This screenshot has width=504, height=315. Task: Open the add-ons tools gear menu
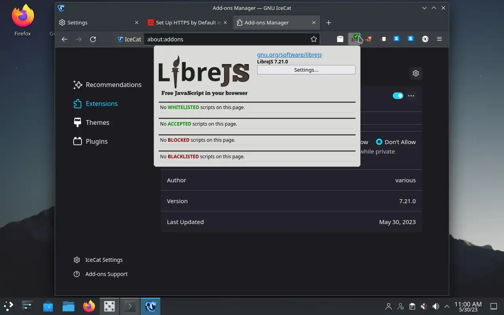point(416,73)
